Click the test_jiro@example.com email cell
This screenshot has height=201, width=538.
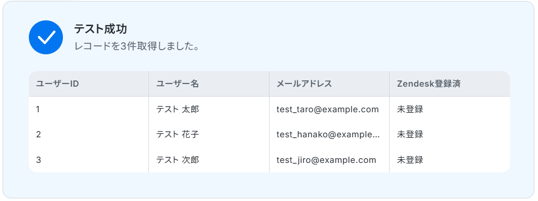tap(329, 160)
